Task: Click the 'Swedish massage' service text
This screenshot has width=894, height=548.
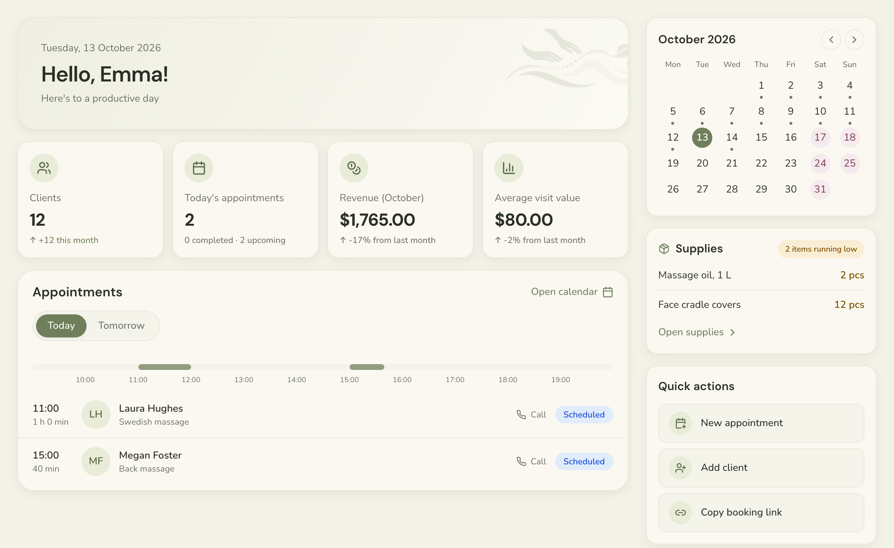Action: click(x=154, y=422)
